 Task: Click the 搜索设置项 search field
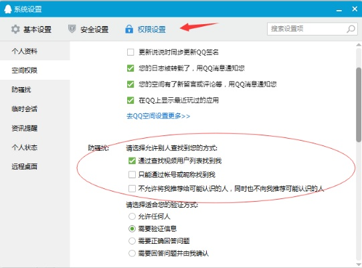tap(312, 29)
